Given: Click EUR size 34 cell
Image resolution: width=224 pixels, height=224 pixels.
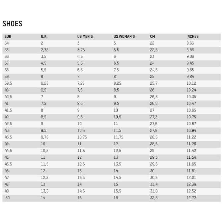Looking at the screenshot, I should tap(7, 43).
